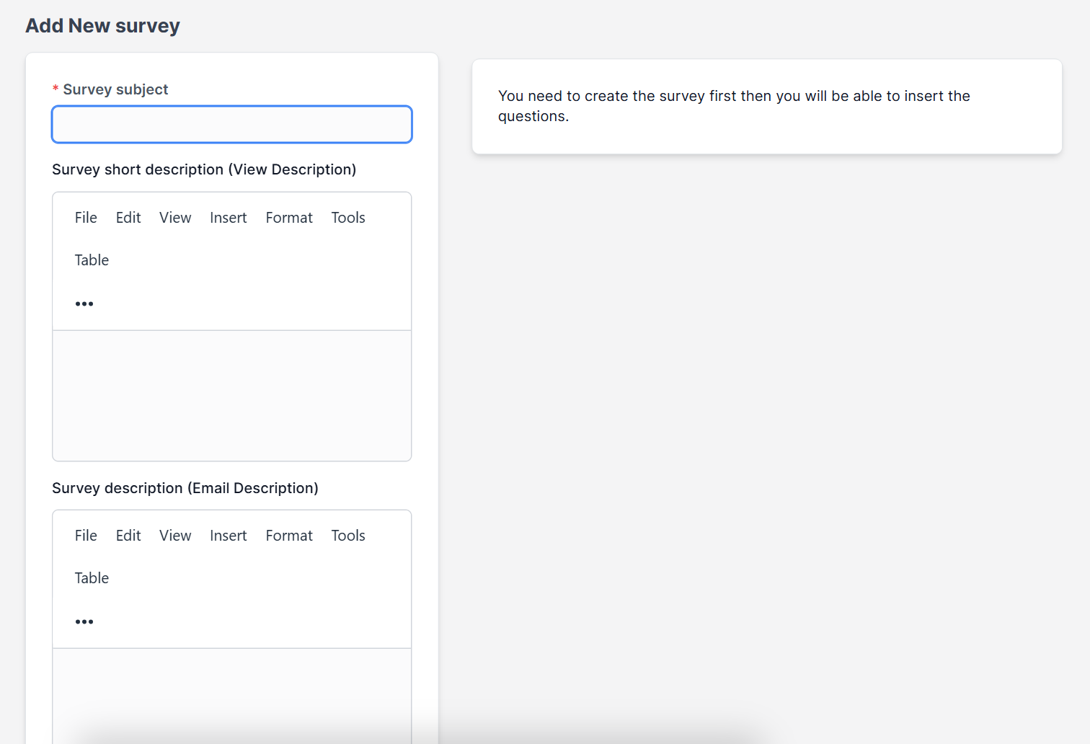The height and width of the screenshot is (744, 1090).
Task: Focus the Survey subject input field
Action: pyautogui.click(x=232, y=125)
